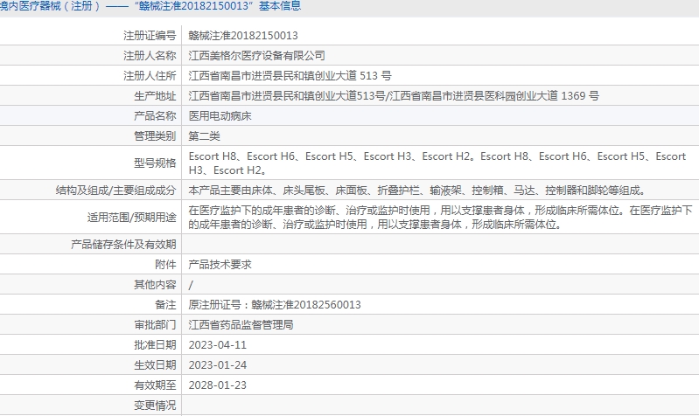Screen dimensions: 699x416
Task: Click the 有效期至 label
Action: point(155,385)
